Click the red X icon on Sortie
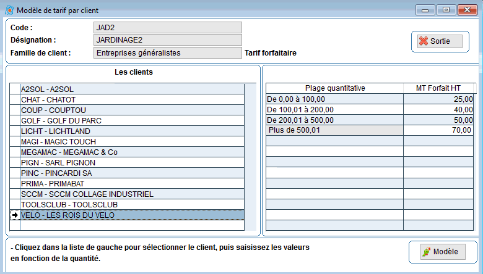483x274 pixels. point(424,41)
